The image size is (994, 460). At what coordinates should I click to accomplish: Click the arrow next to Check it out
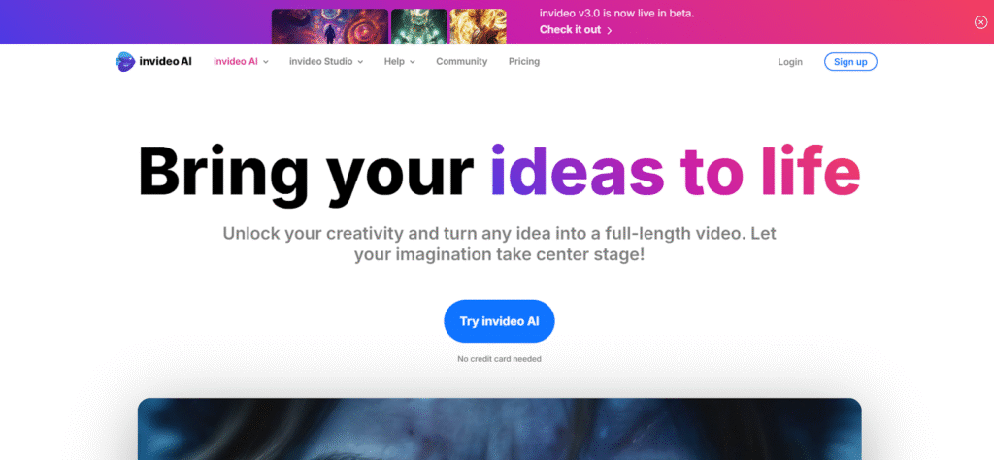[610, 30]
